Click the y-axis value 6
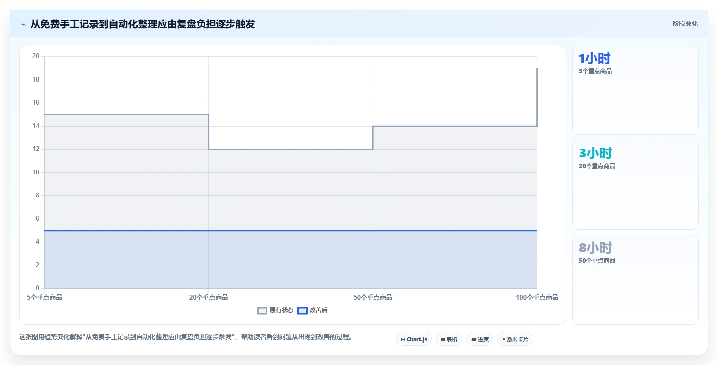718x365 pixels. (37, 219)
